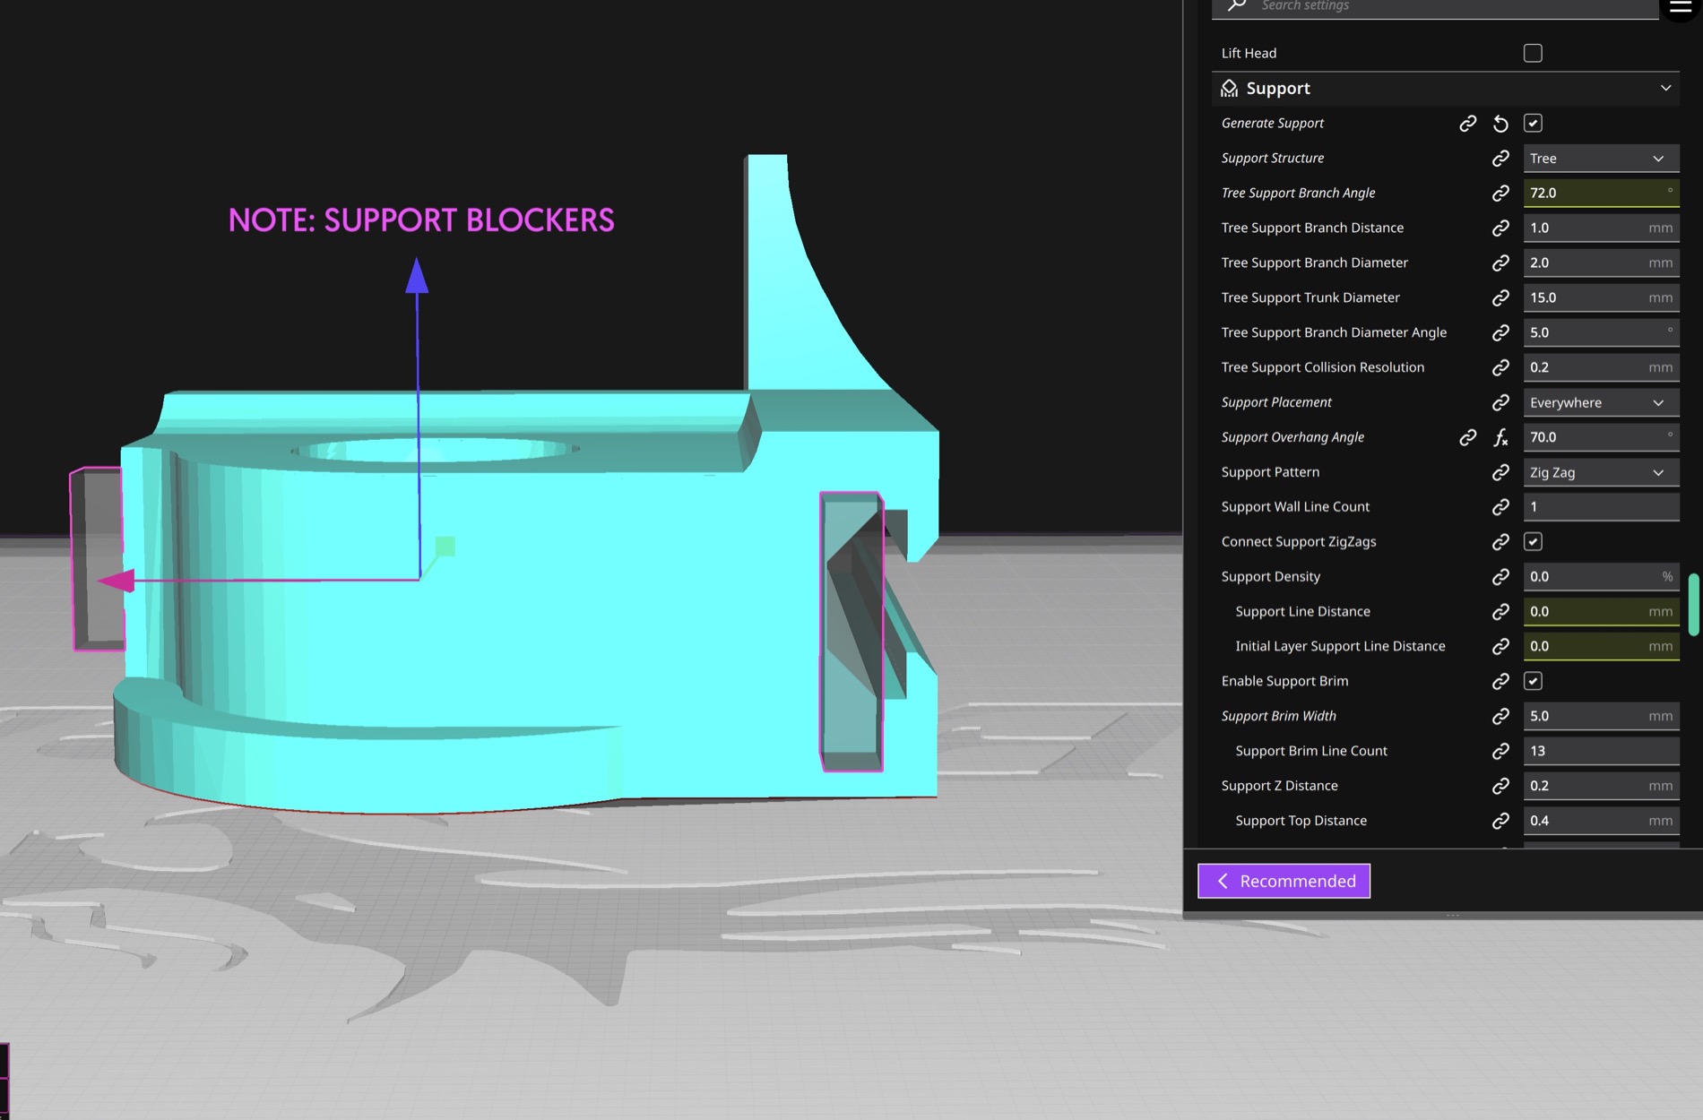Click the link icon beside Generate Support
The image size is (1703, 1120).
click(1467, 124)
